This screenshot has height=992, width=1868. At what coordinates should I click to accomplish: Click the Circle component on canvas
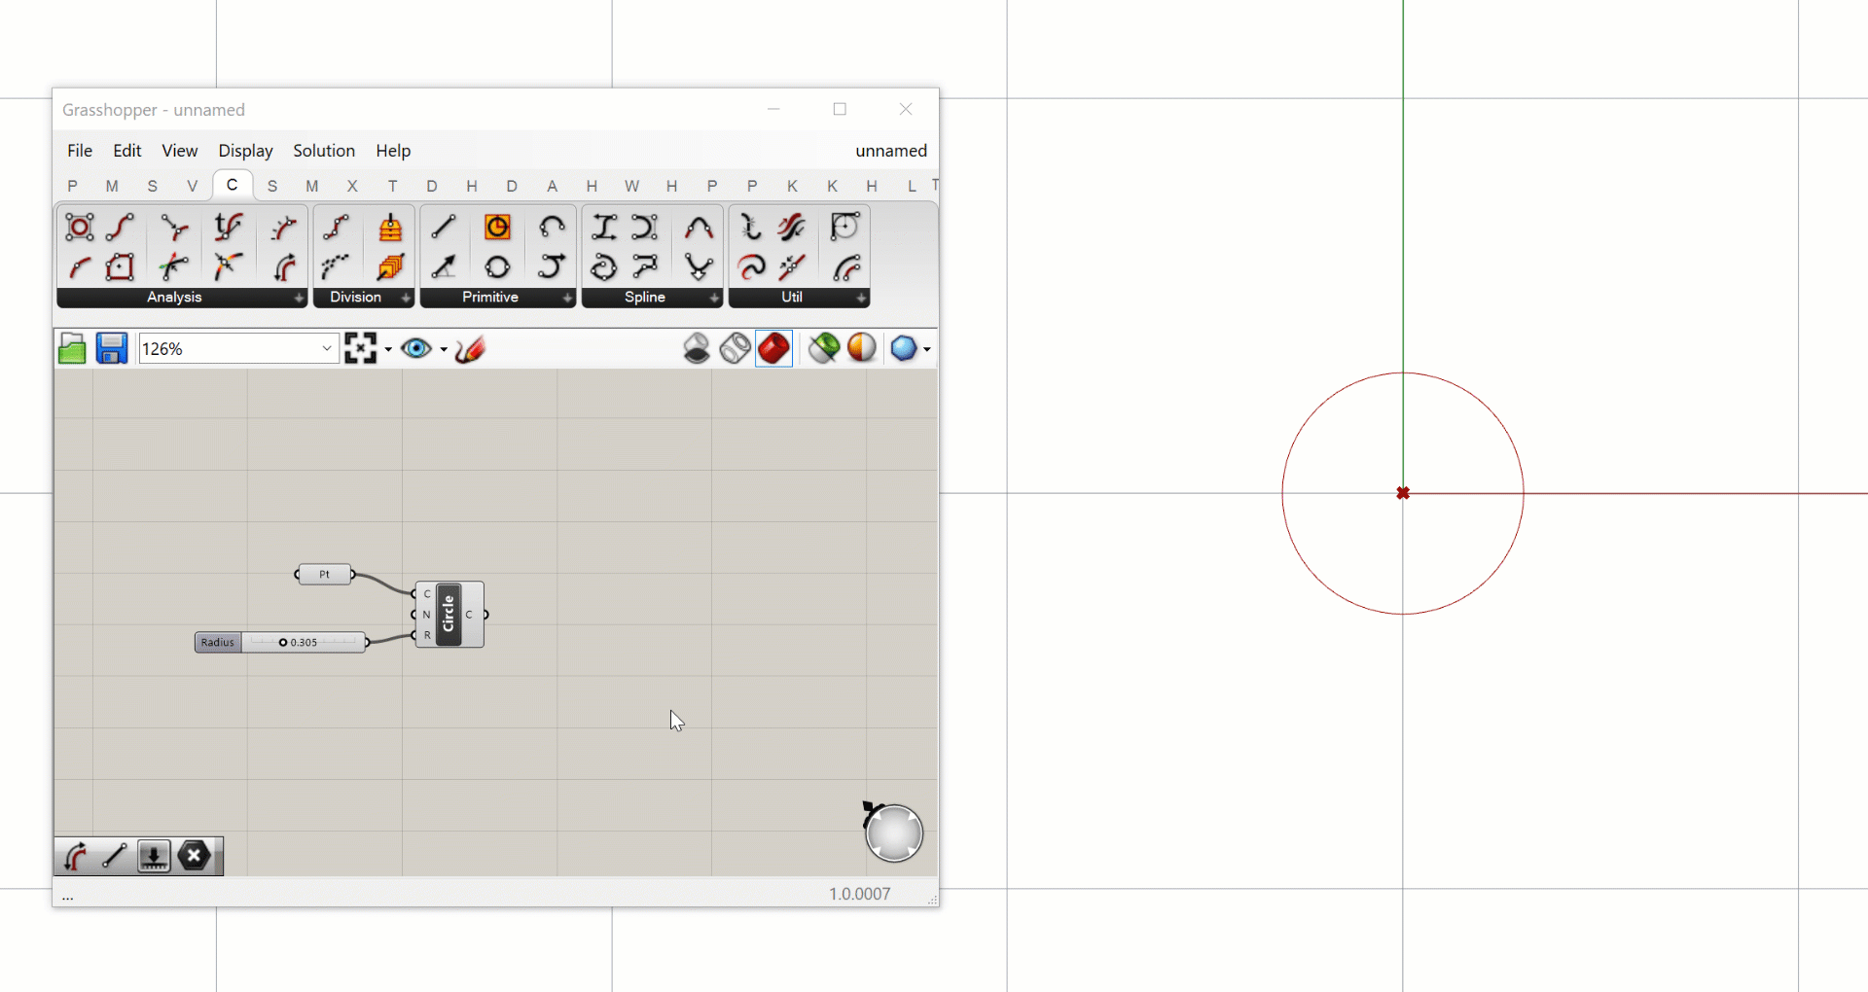(x=449, y=614)
